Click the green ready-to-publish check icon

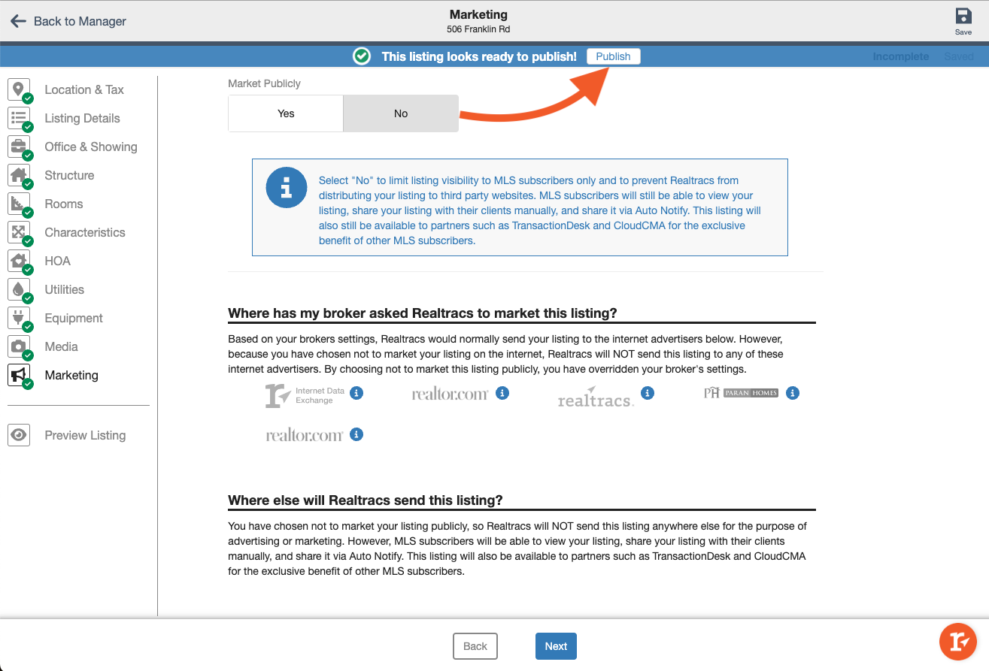[x=362, y=56]
